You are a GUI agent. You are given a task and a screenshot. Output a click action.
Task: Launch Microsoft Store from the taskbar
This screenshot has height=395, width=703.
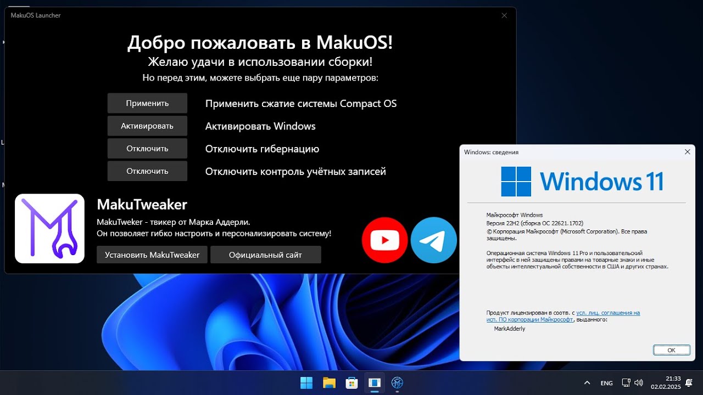[x=351, y=383]
